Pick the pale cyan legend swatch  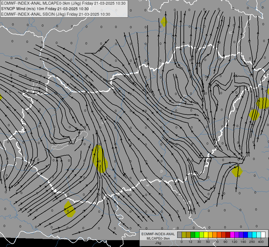point(259,235)
